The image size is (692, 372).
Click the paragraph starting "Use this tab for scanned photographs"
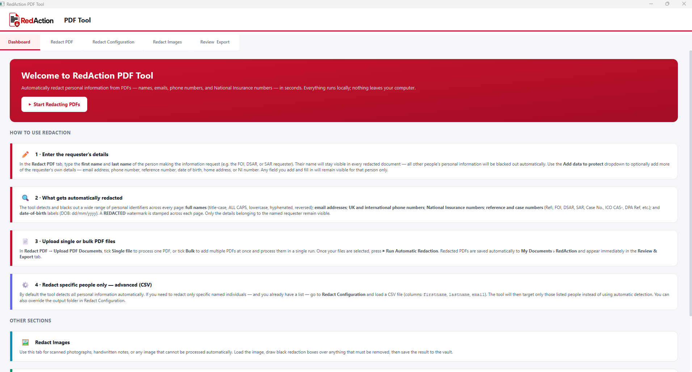point(236,352)
